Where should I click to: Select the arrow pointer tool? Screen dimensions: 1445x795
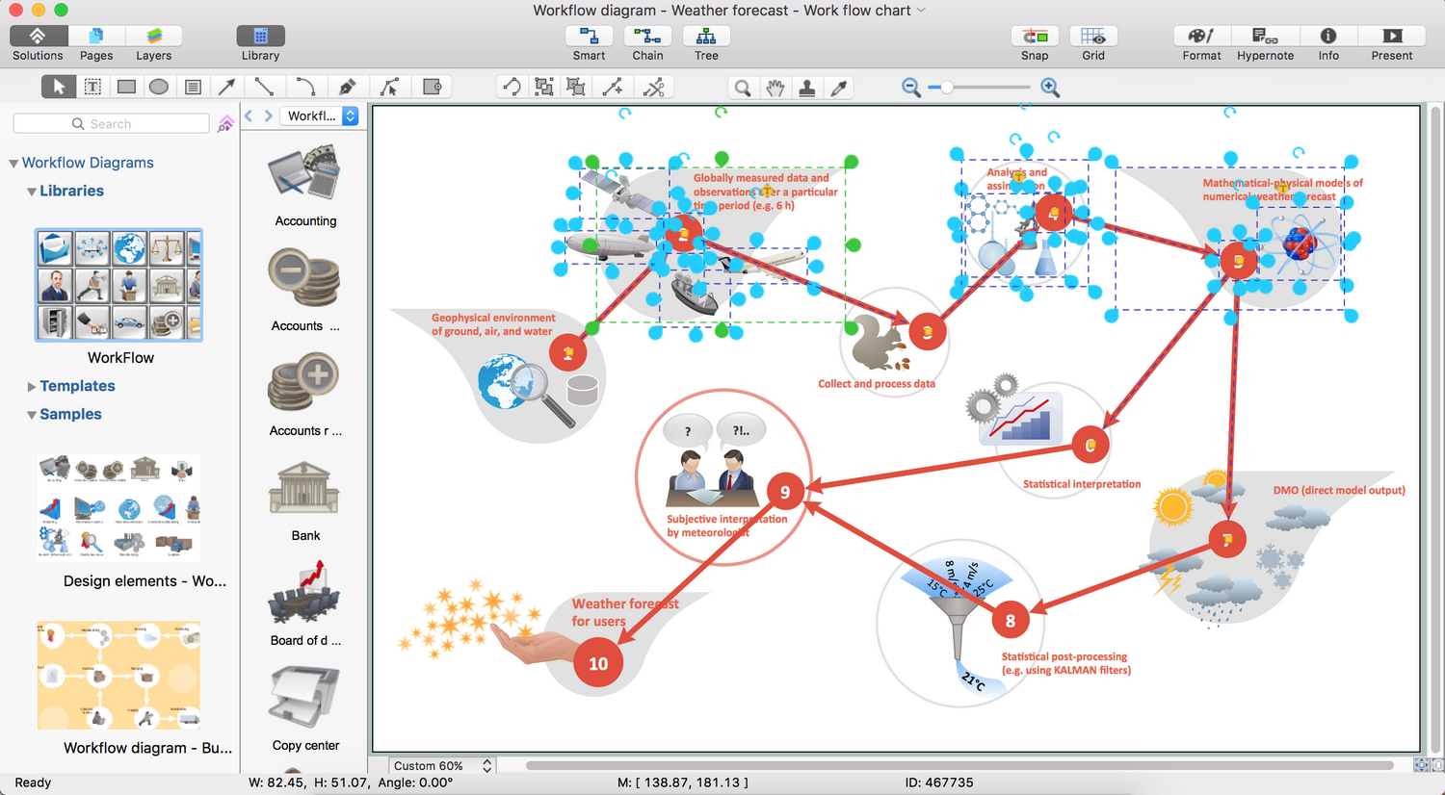pyautogui.click(x=59, y=87)
